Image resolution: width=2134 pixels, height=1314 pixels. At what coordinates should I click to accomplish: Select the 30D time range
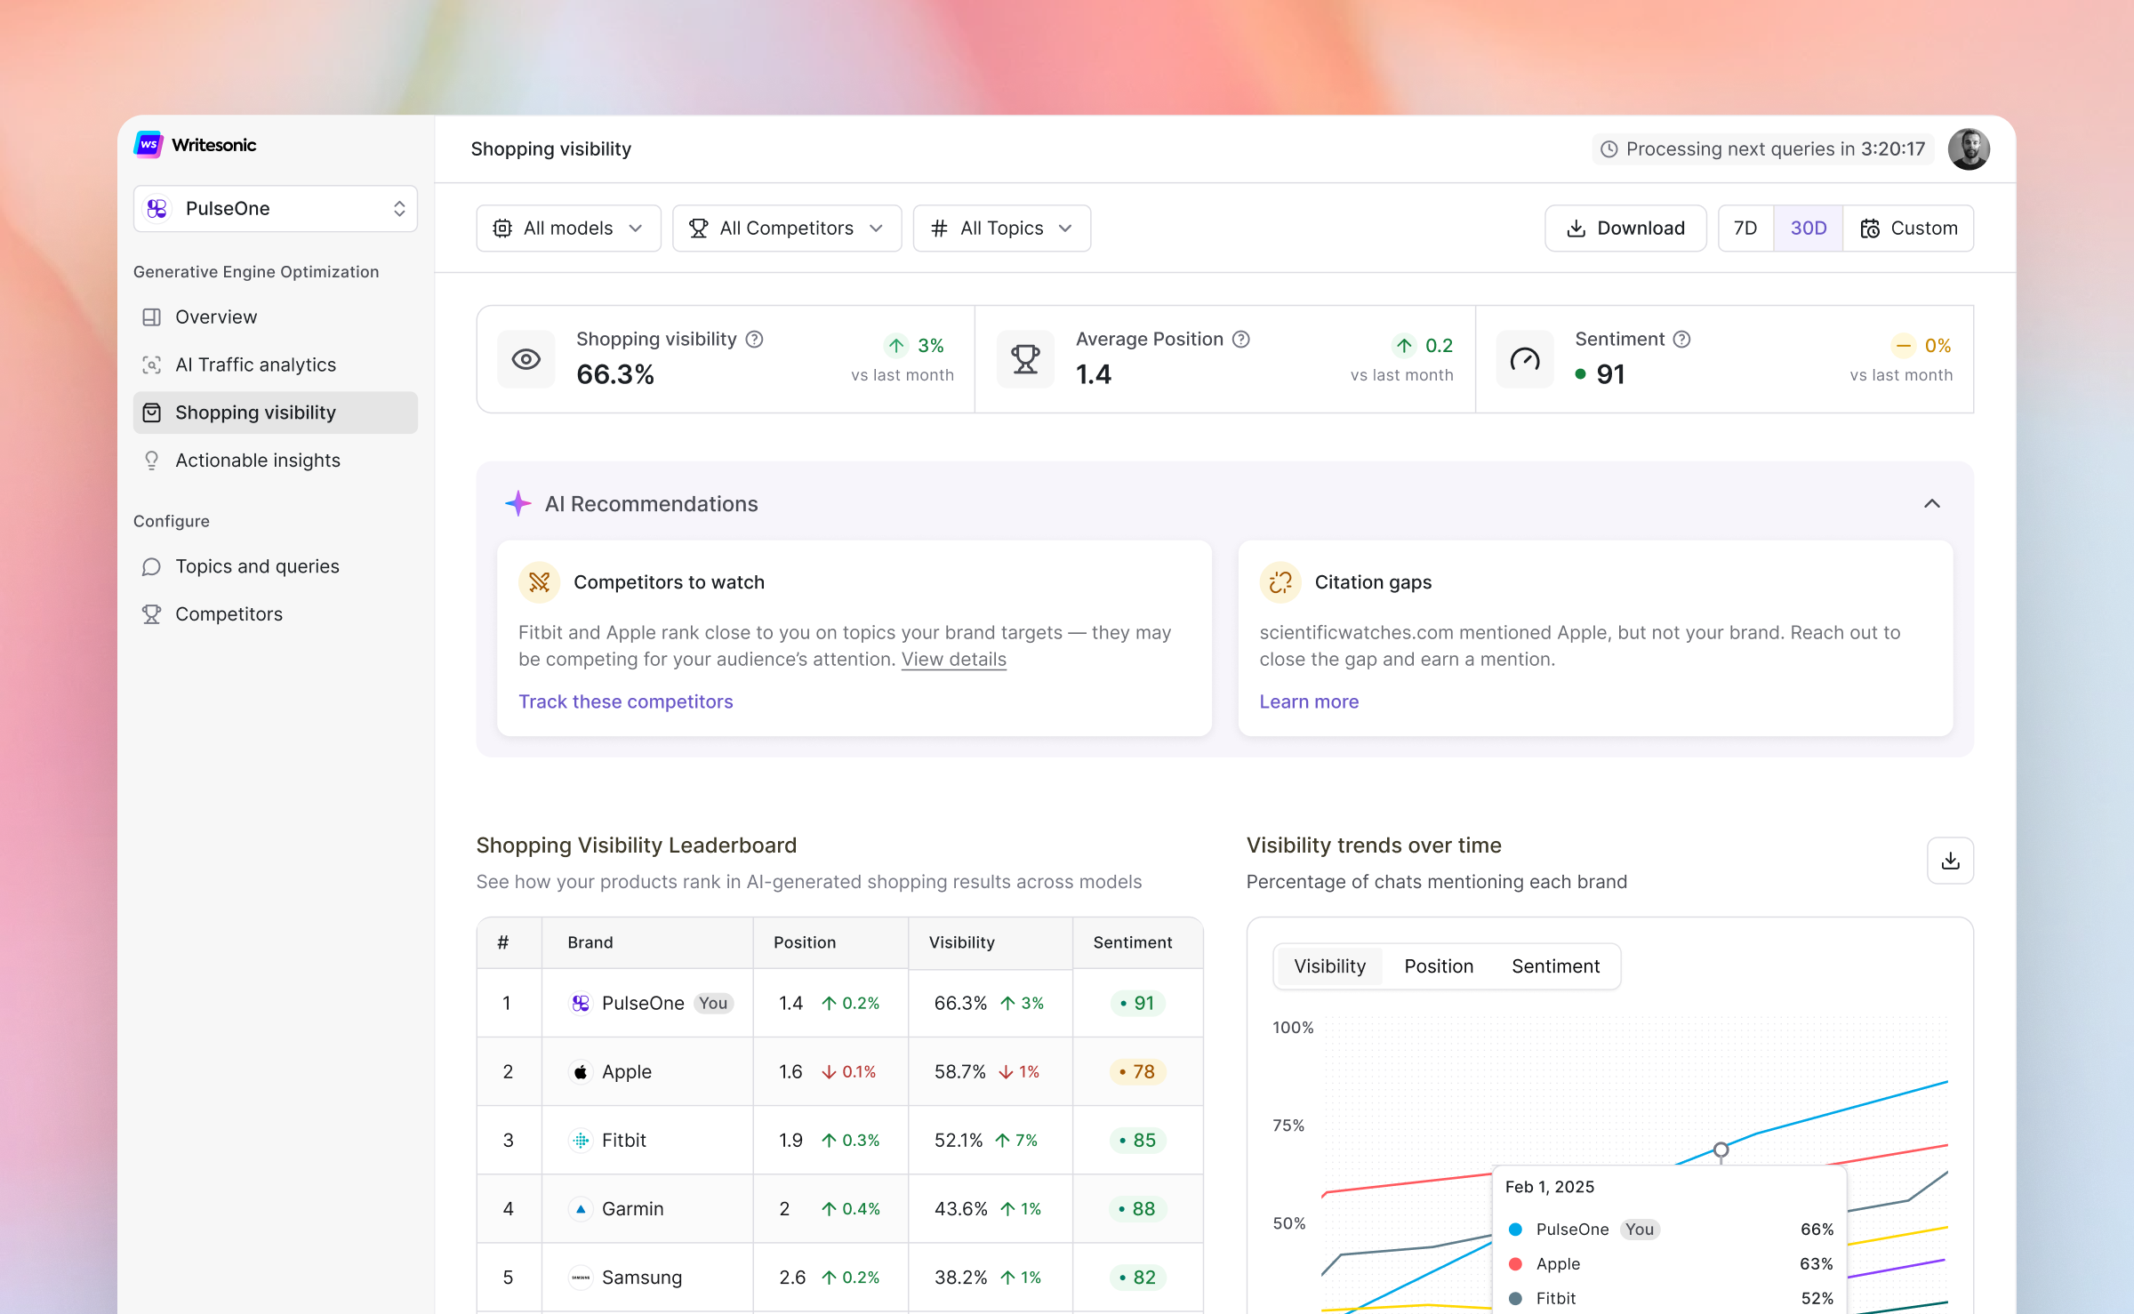[1808, 228]
